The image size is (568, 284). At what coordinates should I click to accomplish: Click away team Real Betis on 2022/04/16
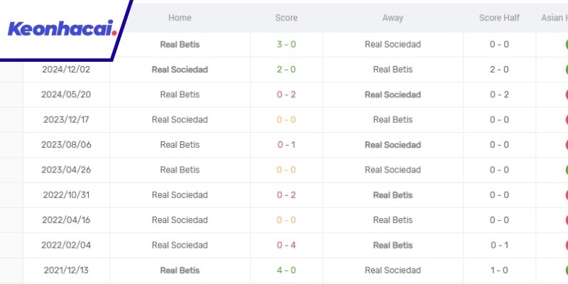point(393,220)
